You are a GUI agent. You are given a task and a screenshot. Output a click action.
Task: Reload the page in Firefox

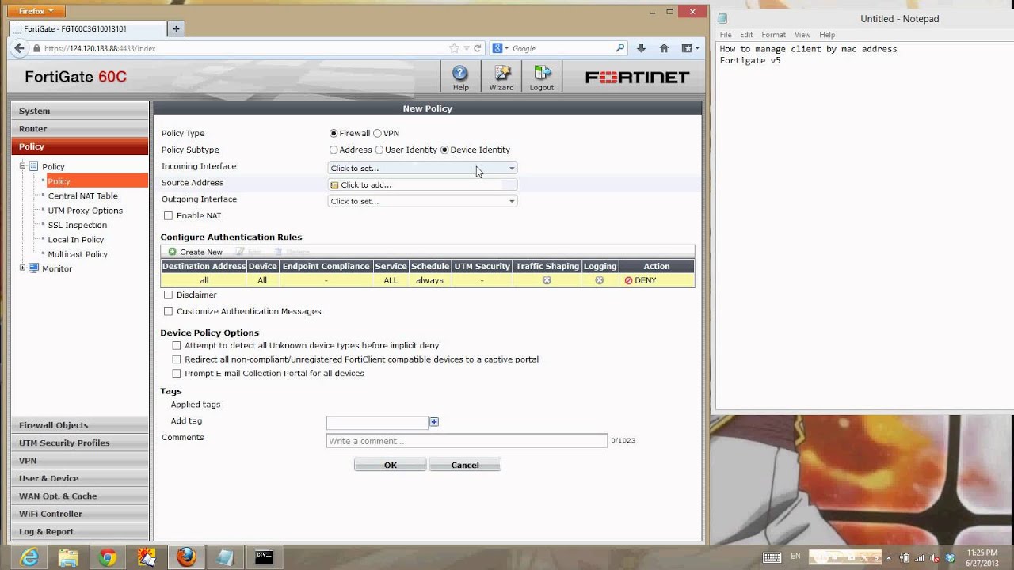pyautogui.click(x=478, y=48)
